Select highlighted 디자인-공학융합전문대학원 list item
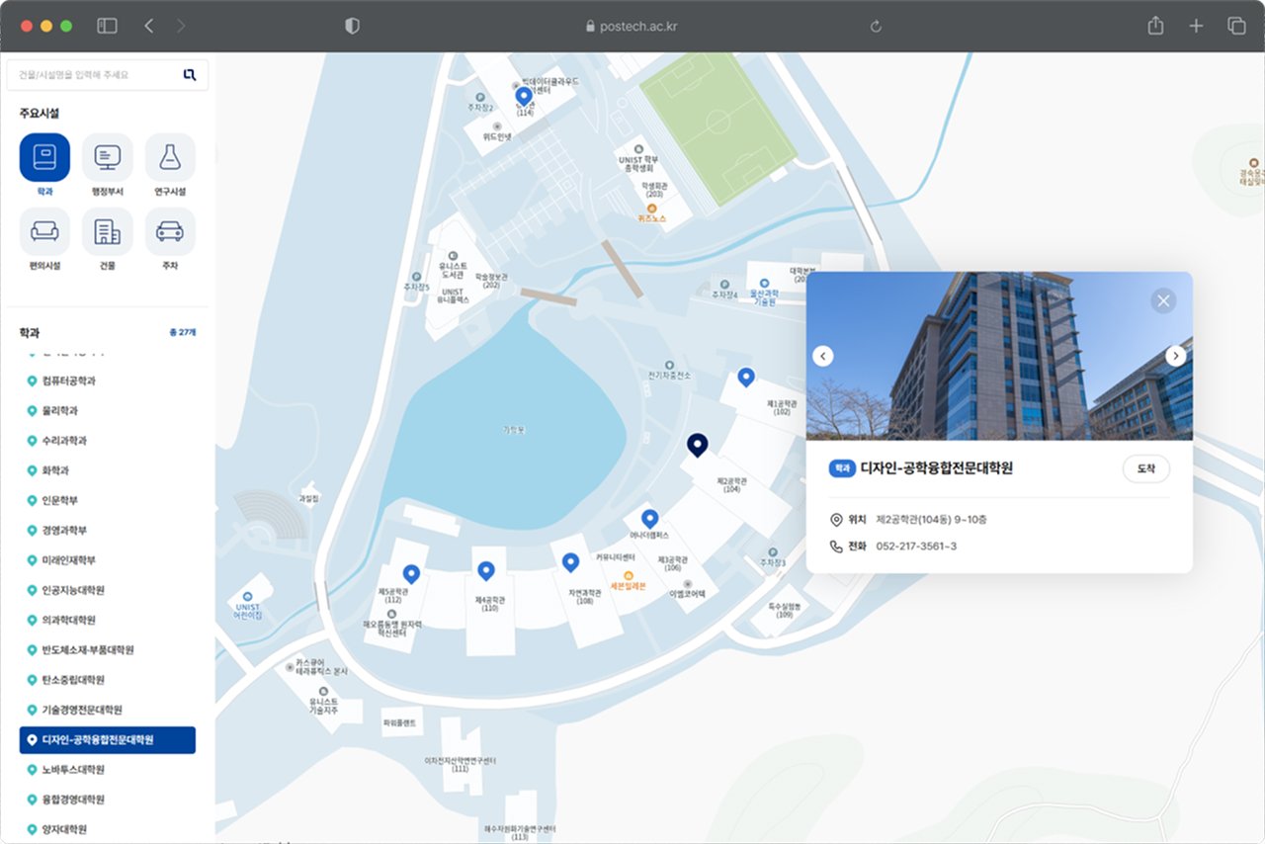Image resolution: width=1265 pixels, height=844 pixels. pos(108,739)
